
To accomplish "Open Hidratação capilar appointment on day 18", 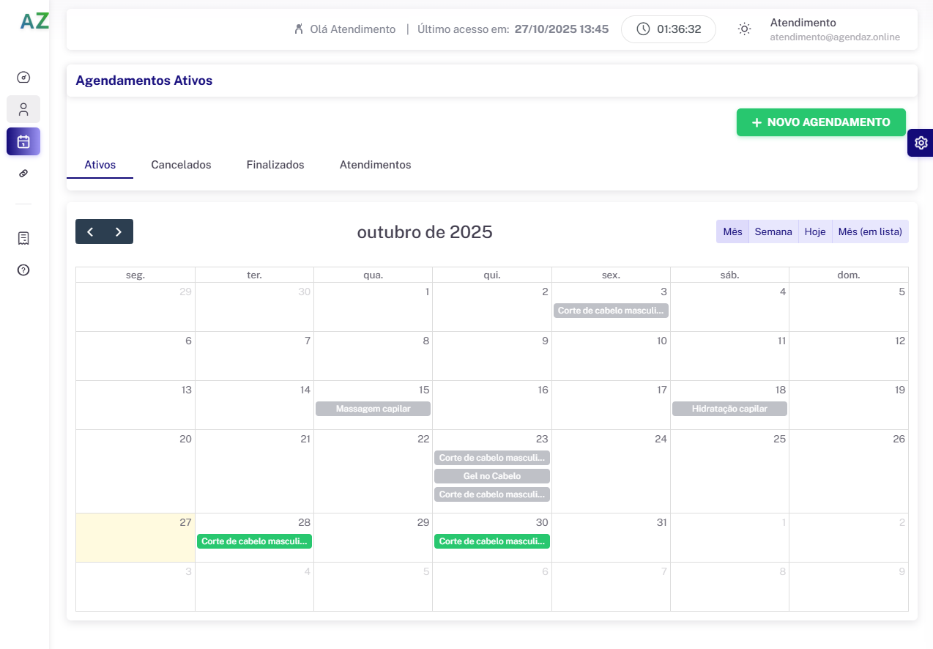I will pyautogui.click(x=729, y=409).
